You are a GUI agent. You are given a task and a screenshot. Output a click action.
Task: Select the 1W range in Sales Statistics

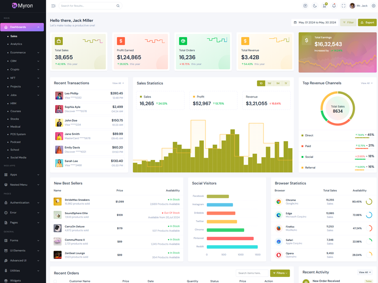tap(269, 83)
